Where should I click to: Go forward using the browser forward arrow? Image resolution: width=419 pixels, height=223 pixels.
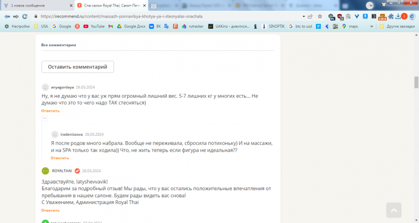(x=16, y=16)
